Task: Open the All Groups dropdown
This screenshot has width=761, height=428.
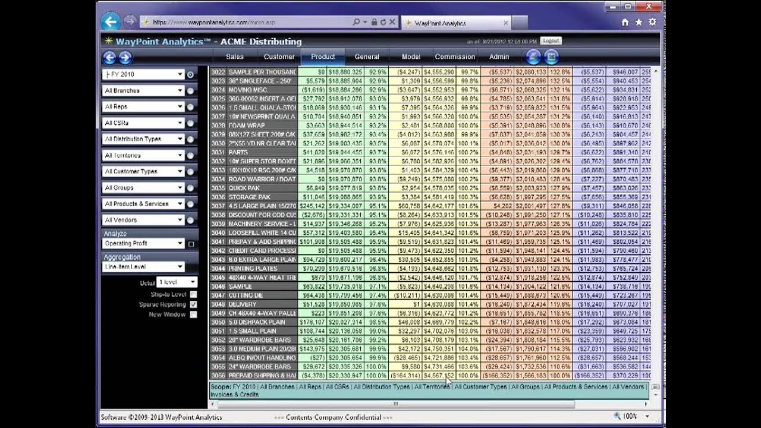Action: pos(143,187)
